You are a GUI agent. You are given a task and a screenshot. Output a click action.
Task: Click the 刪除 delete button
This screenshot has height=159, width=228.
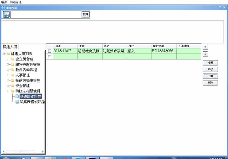tap(210, 83)
